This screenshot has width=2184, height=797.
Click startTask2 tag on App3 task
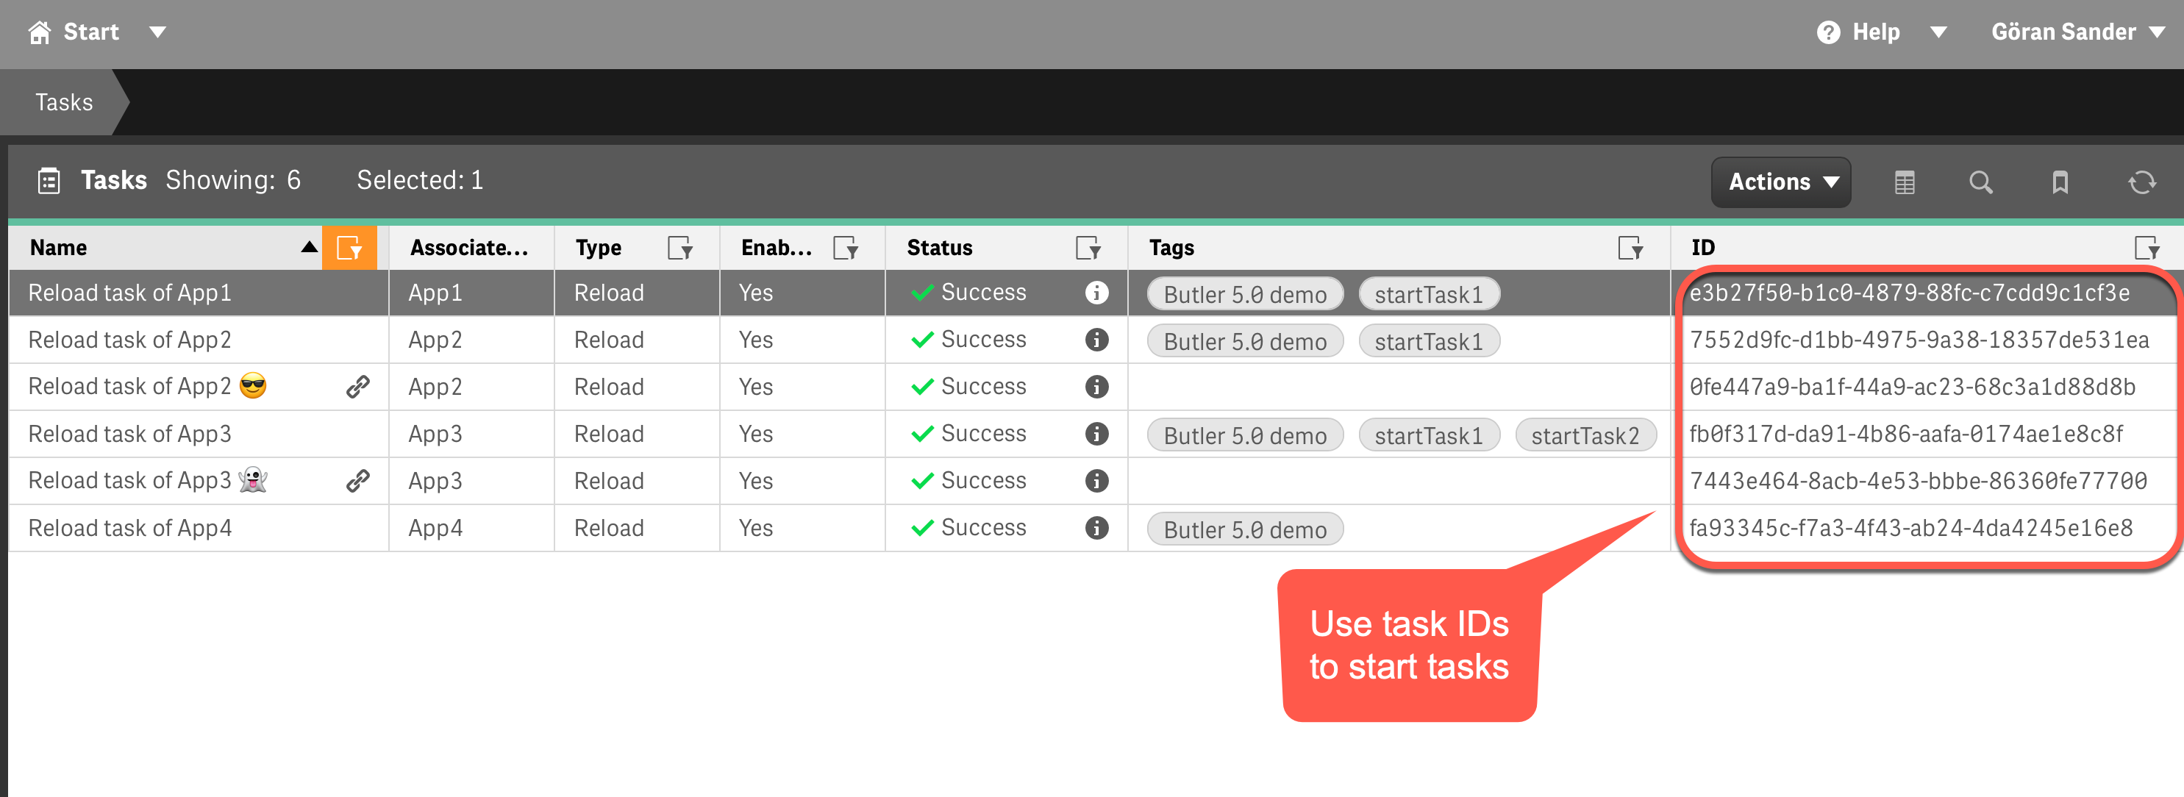(1584, 436)
